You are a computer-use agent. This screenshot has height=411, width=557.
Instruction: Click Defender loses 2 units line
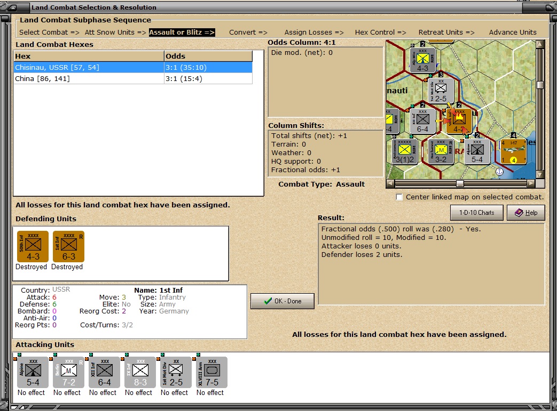(x=362, y=255)
